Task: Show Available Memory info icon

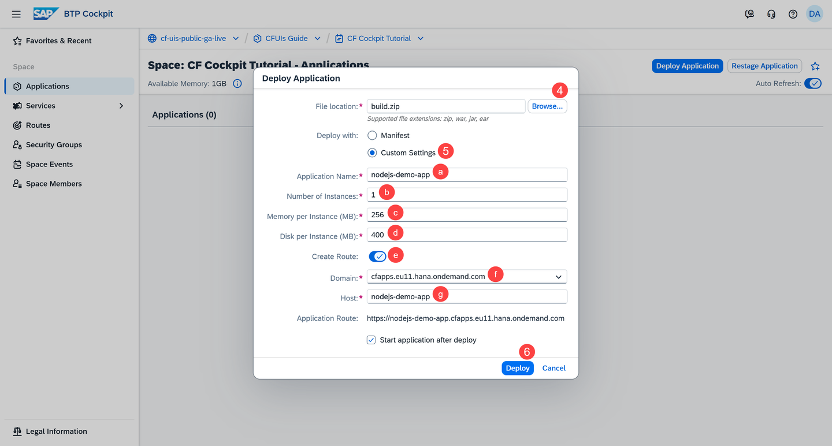Action: point(237,84)
